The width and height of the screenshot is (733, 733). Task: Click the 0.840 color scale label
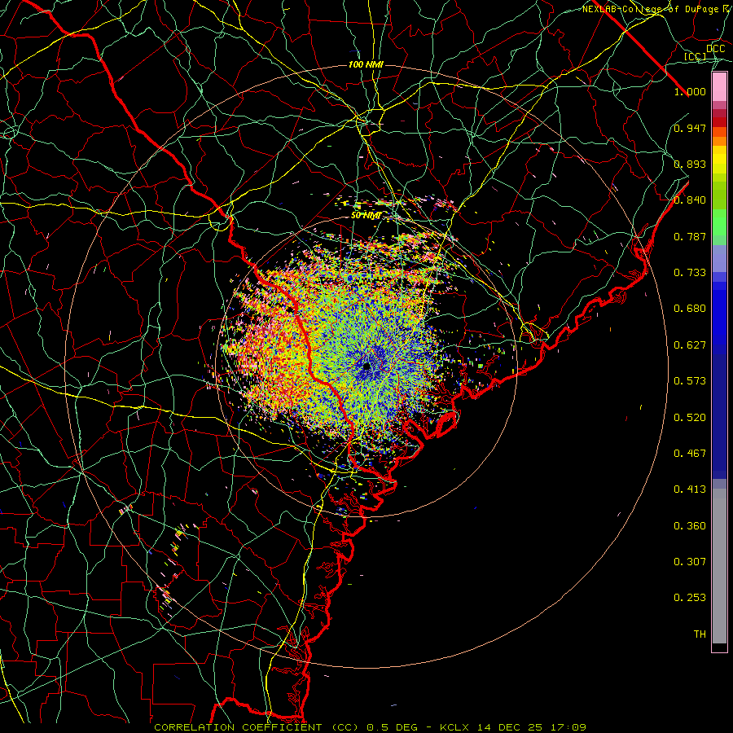[690, 200]
